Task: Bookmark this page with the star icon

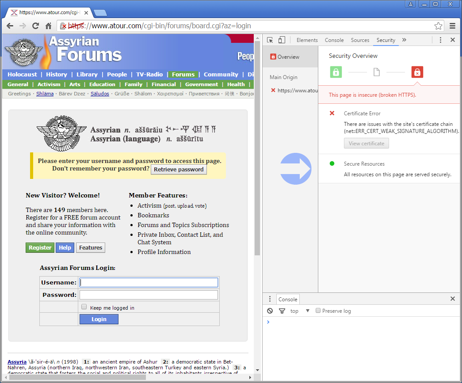Action: point(438,26)
